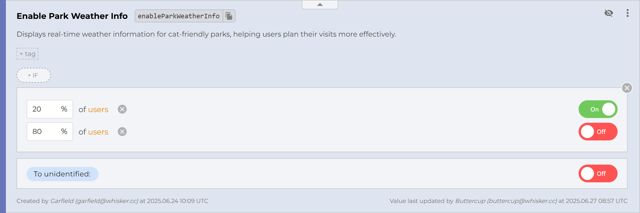The image size is (640, 213).
Task: Collapse the Enable Park Weather Info panel
Action: click(320, 4)
